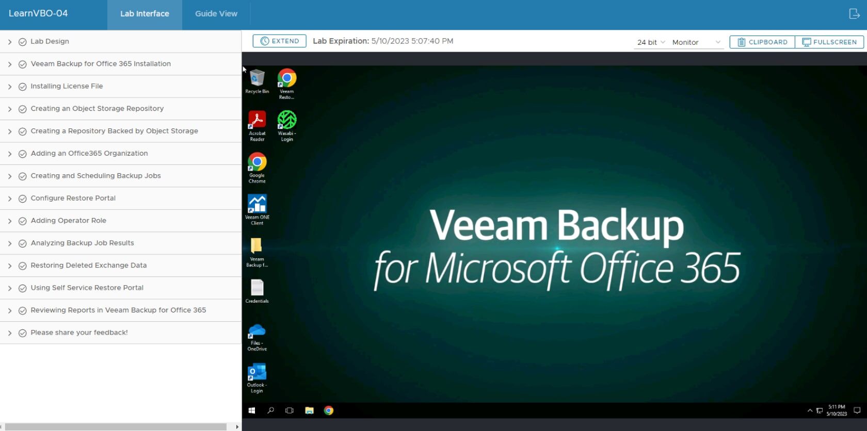
Task: Click checkmark beside Please share your feedback
Action: click(x=23, y=333)
